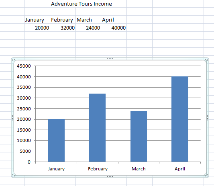Click the 30000 vertical axis label
The image size is (214, 186).
coord(24,98)
